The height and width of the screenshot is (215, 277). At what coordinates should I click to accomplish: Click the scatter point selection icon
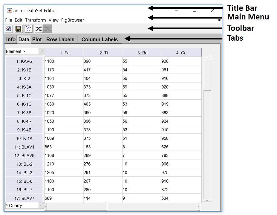coord(28,29)
